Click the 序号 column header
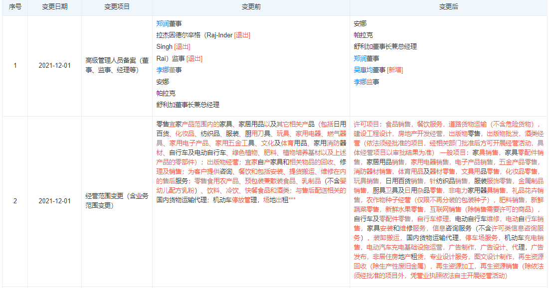The height and width of the screenshot is (288, 549). point(15,7)
